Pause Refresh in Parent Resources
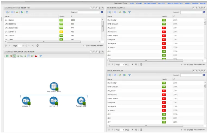This screenshot has width=207, height=133. pos(199,65)
